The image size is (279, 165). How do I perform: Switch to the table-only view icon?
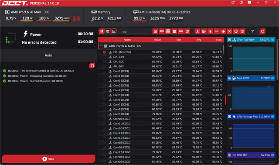108,31
